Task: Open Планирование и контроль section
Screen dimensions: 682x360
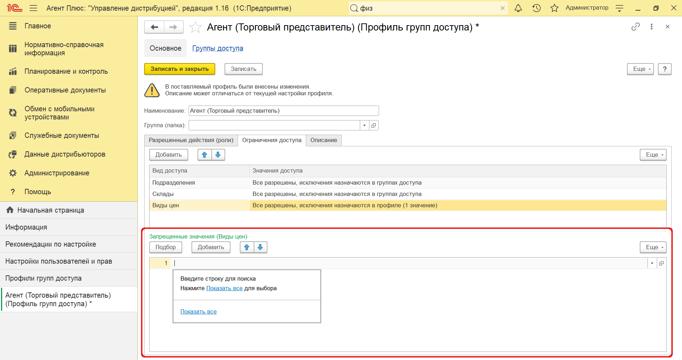Action: pos(66,71)
